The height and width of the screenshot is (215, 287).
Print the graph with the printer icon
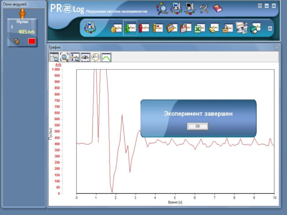tap(255, 28)
